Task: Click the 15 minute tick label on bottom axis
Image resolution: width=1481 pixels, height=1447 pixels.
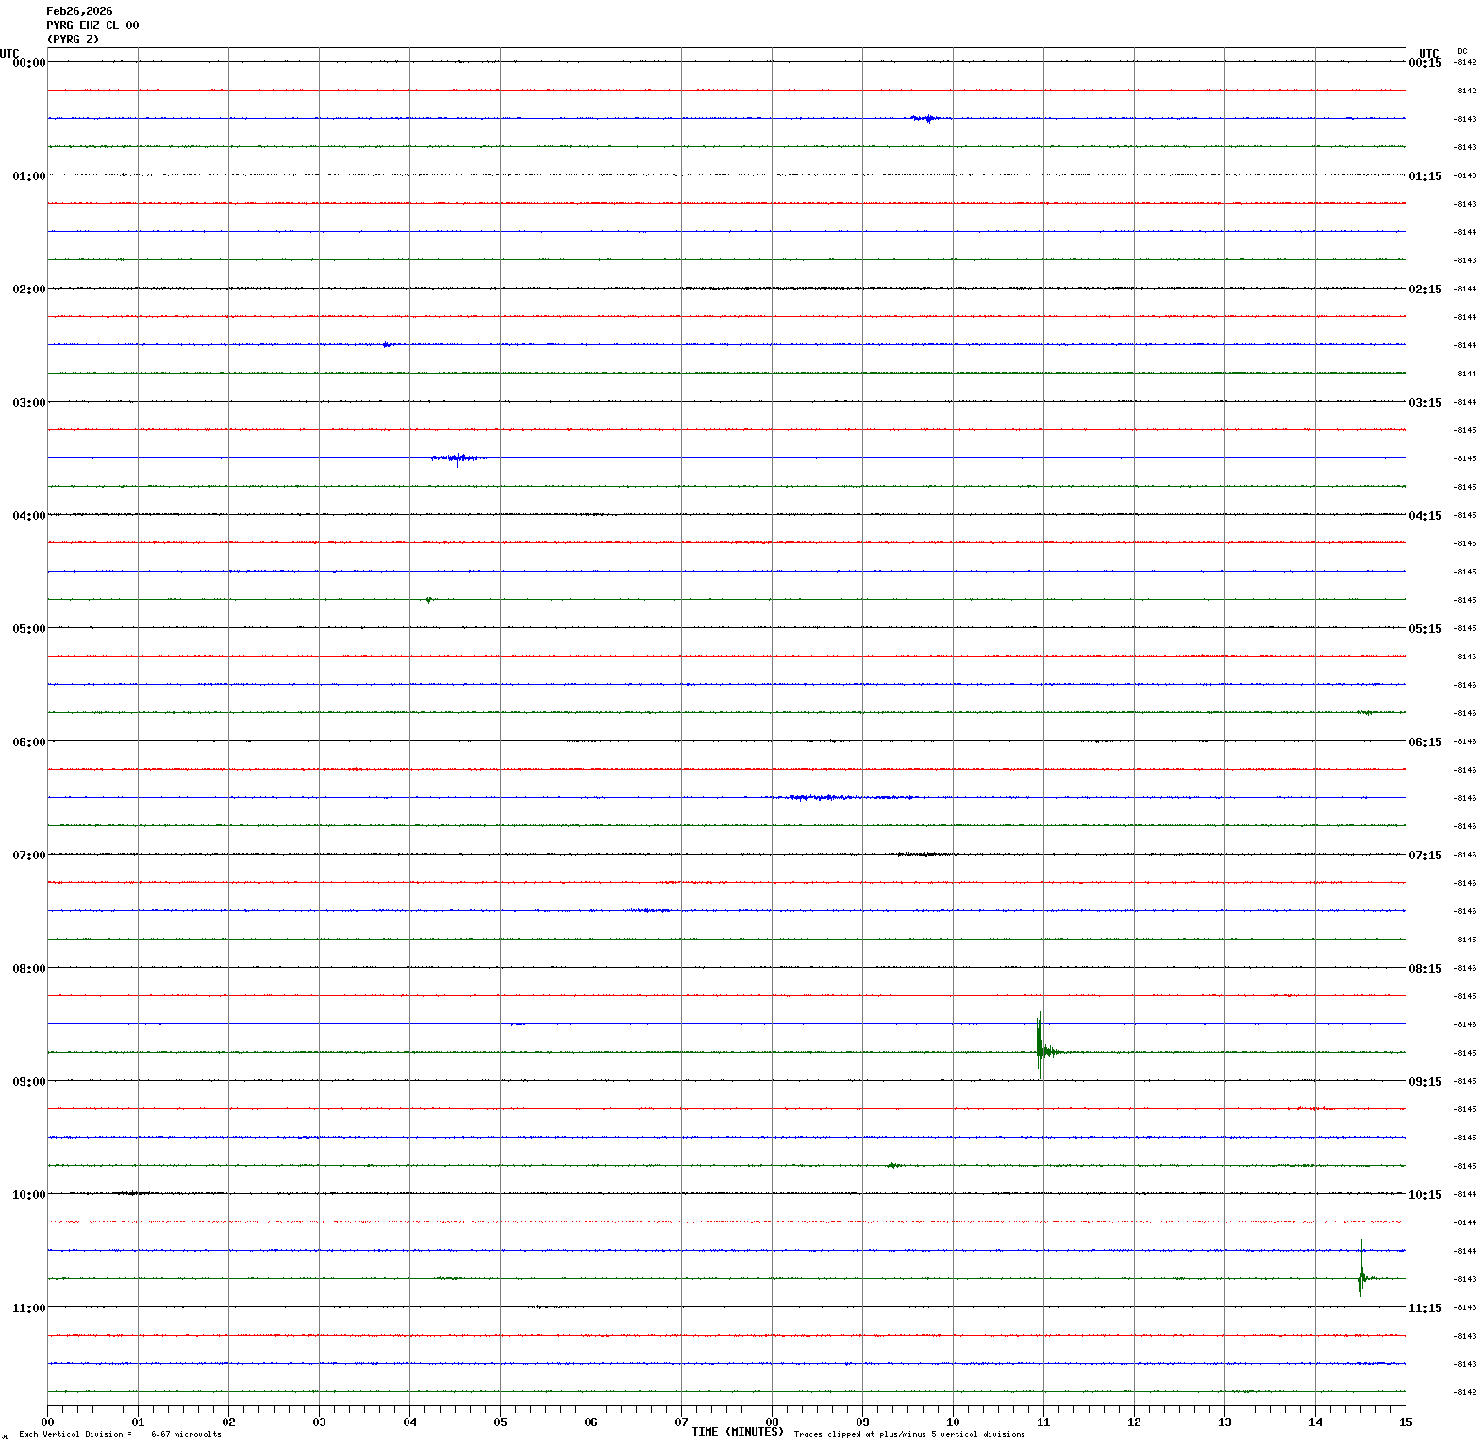Action: coord(1406,1422)
